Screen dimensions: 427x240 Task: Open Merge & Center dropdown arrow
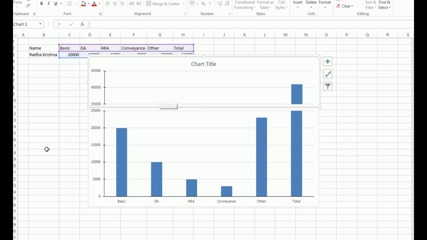(x=183, y=4)
